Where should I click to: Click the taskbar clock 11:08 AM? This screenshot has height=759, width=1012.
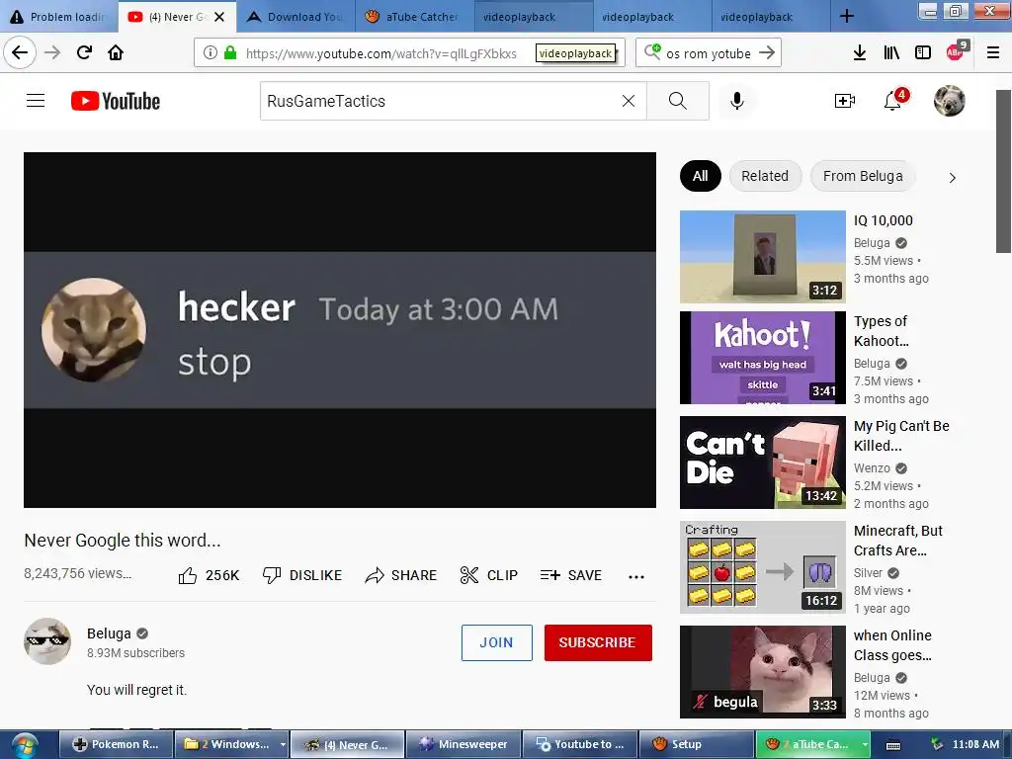tap(975, 744)
